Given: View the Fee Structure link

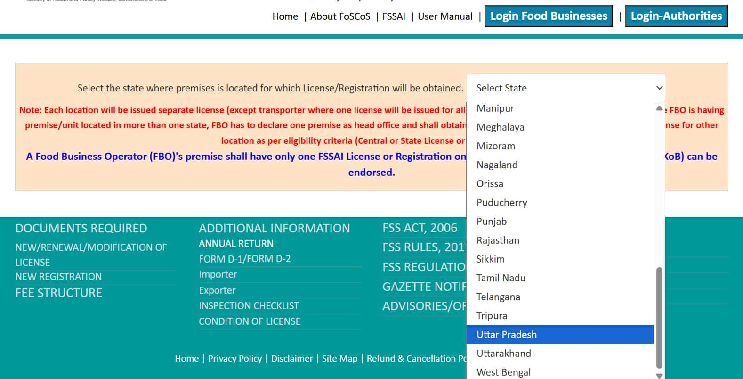Looking at the screenshot, I should (x=58, y=293).
